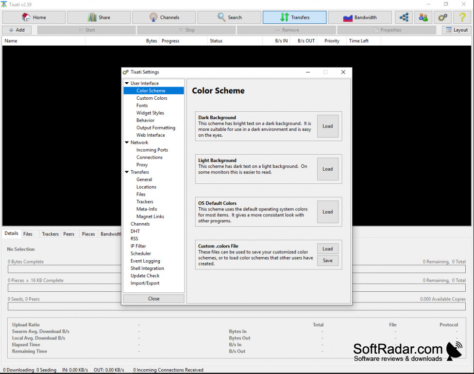Select Widget Styles in settings tree
This screenshot has height=374, width=474.
150,113
